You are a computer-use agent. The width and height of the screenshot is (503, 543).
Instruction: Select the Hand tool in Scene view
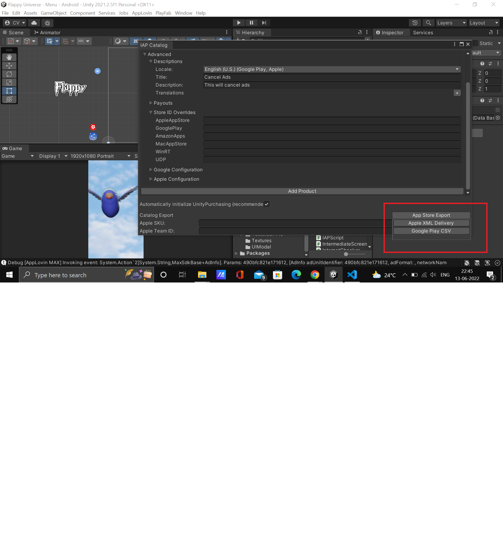[x=9, y=57]
